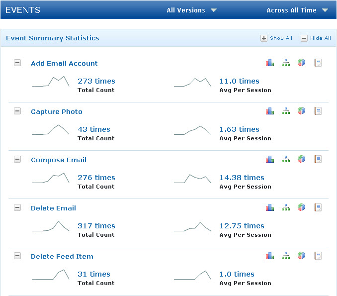Image resolution: width=337 pixels, height=296 pixels.
Task: Collapse the Add Email Account section
Action: tap(17, 63)
